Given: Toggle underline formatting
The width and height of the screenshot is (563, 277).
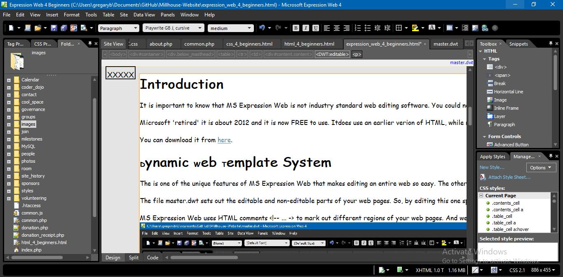Looking at the screenshot, I should pyautogui.click(x=316, y=28).
